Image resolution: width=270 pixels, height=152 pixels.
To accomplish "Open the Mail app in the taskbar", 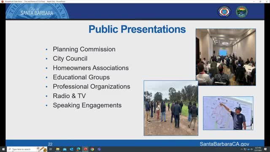I will pyautogui.click(x=65, y=149).
